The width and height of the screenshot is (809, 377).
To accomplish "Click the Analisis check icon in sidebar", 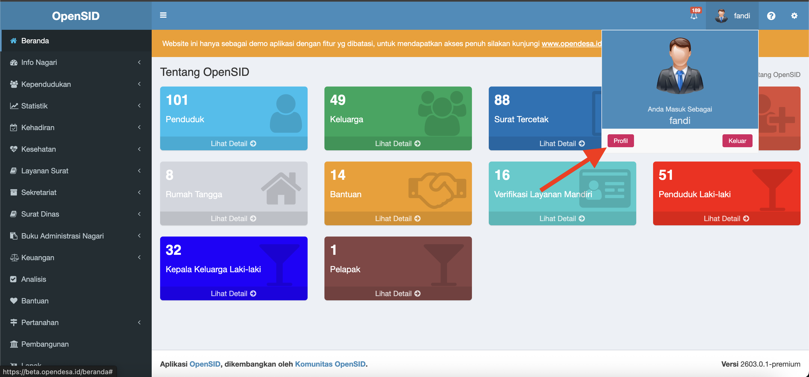I will point(13,279).
